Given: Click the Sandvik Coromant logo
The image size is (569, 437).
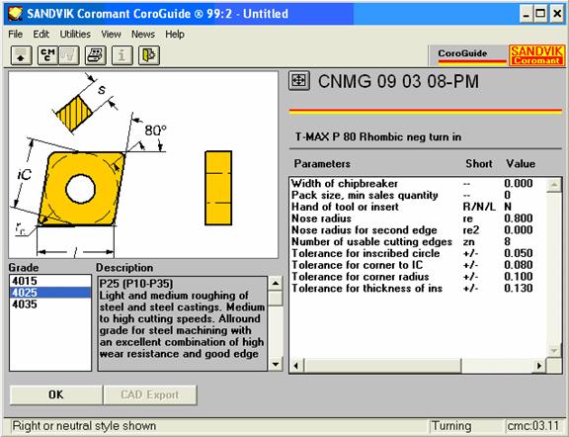Looking at the screenshot, I should (x=536, y=55).
